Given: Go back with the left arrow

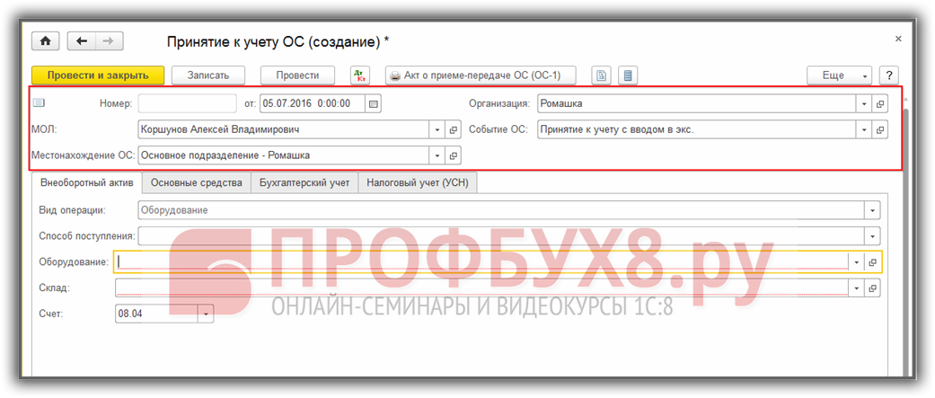Looking at the screenshot, I should [x=83, y=41].
